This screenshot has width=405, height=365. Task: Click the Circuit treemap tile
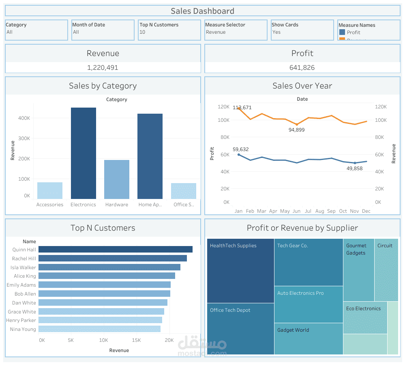(386, 270)
